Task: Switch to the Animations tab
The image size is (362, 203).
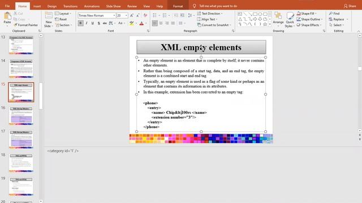Action: click(x=92, y=6)
